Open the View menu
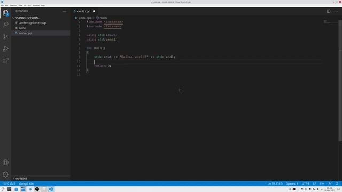This screenshot has width=342, height=192. coord(20,5)
